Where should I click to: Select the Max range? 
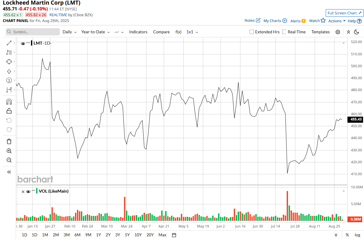[x=163, y=235]
